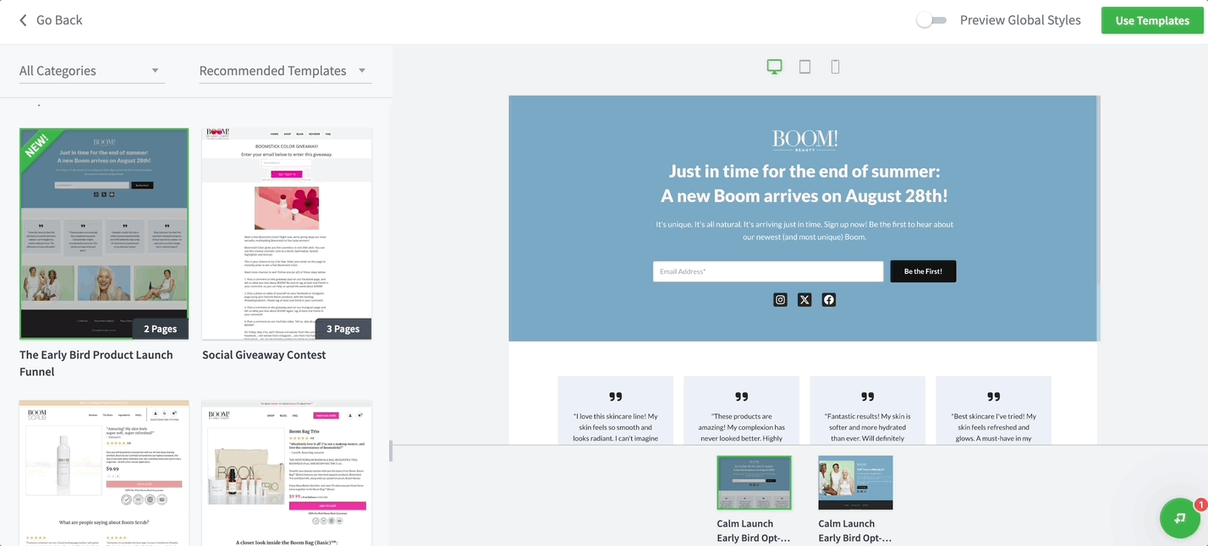Select Social Giveaway Contest template thumbnail
1208x546 pixels.
287,234
